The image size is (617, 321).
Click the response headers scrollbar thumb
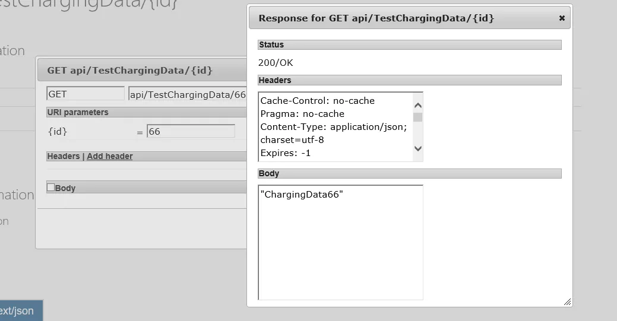tap(417, 117)
